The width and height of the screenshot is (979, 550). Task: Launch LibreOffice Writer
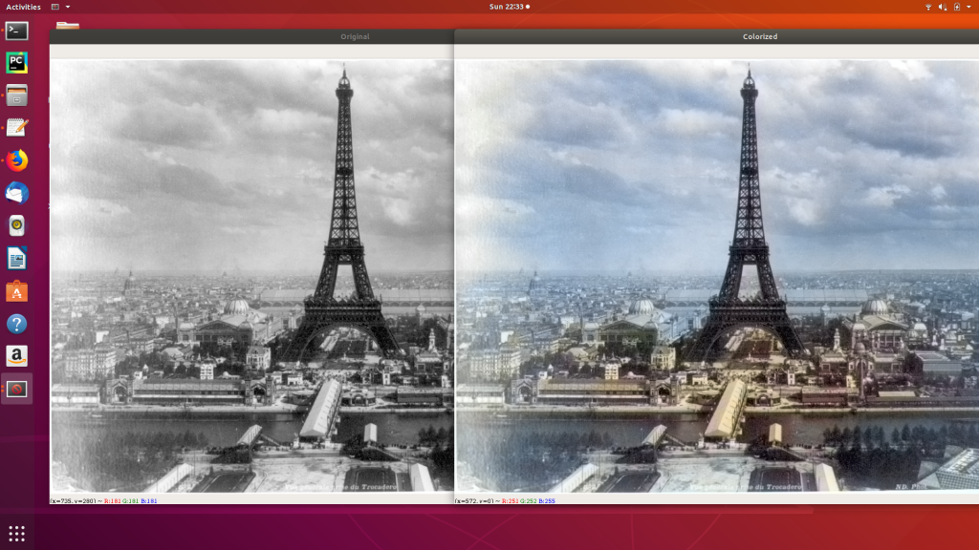coord(16,258)
